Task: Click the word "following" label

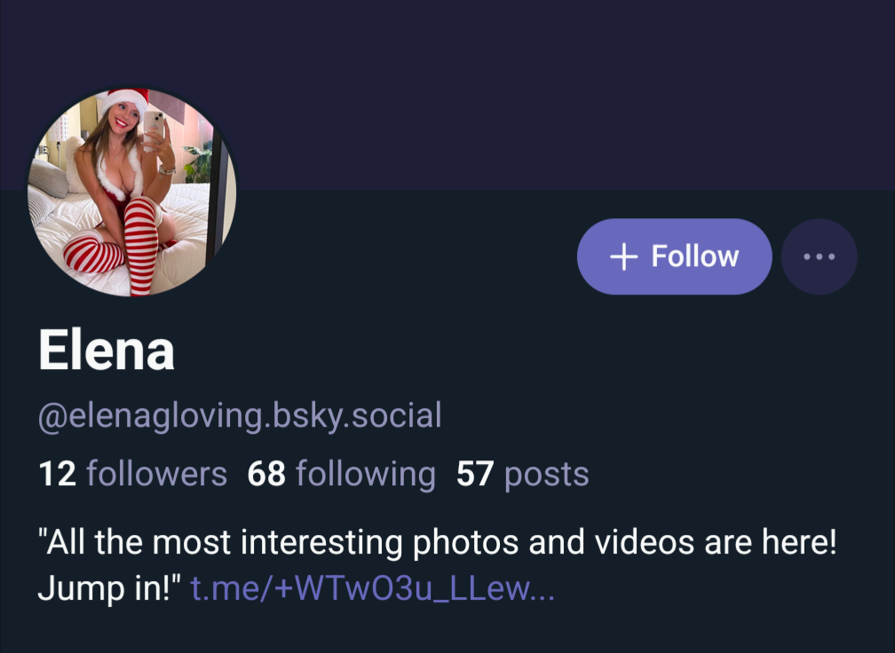Action: click(366, 474)
